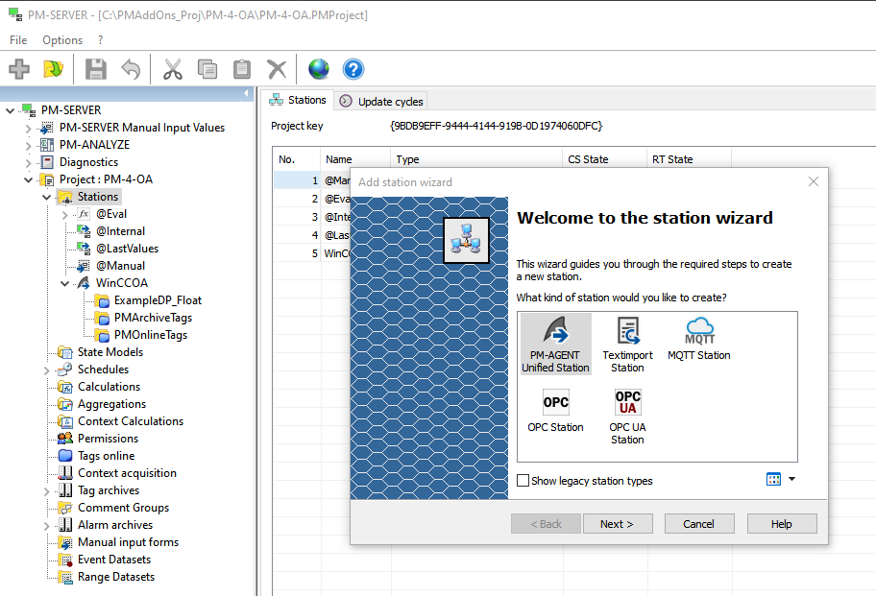Collapse the Project : PM-4-OA node

pyautogui.click(x=29, y=179)
